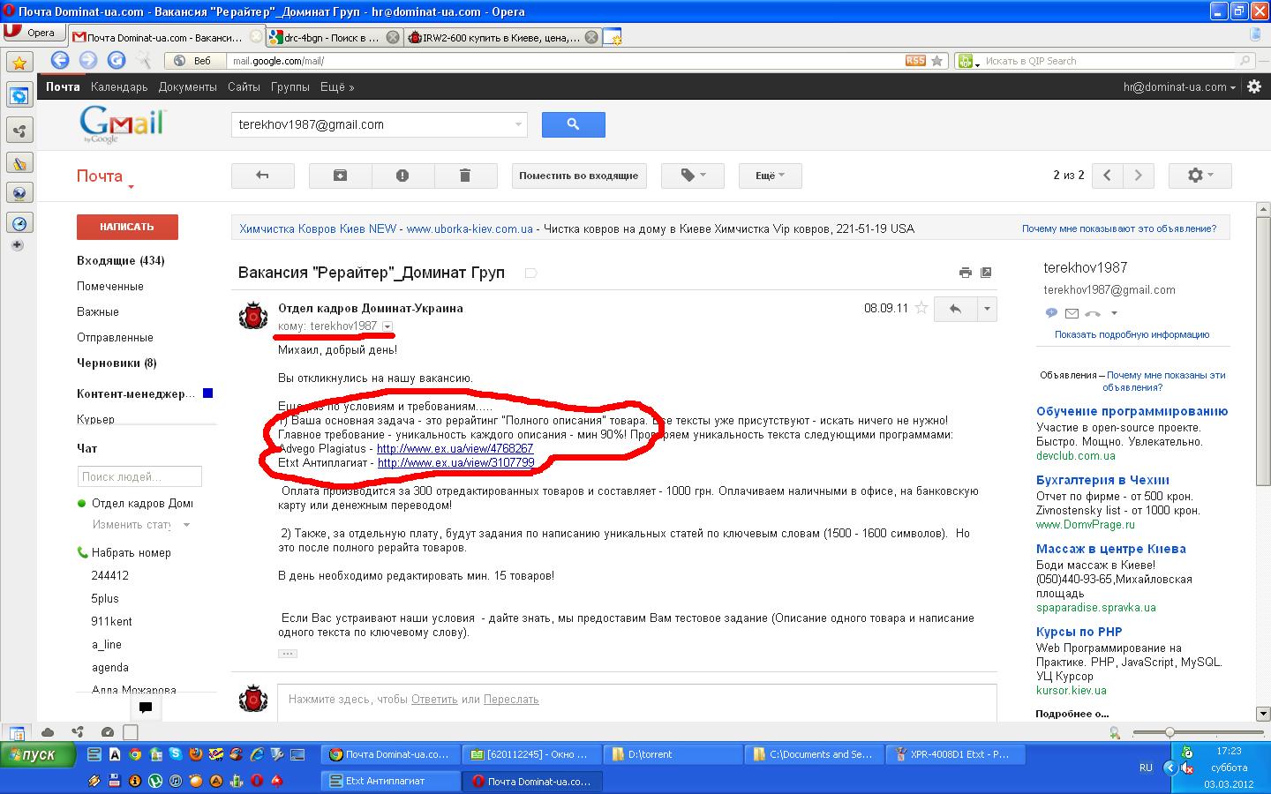The width and height of the screenshot is (1271, 794).
Task: Toggle the importance marker next to the subject
Action: tap(530, 273)
